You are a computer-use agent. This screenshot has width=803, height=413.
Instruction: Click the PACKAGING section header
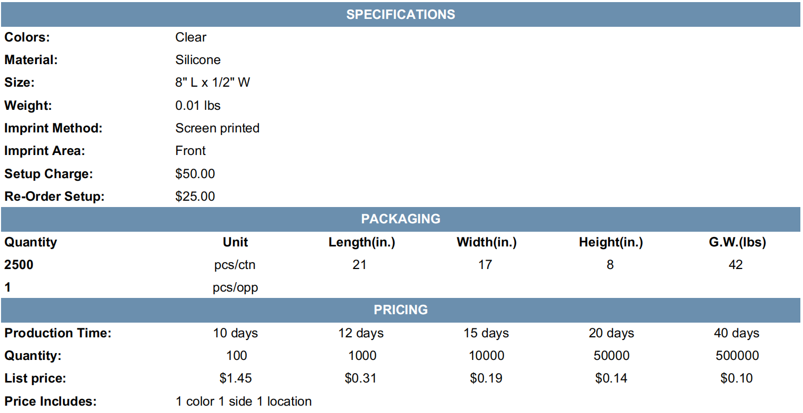pyautogui.click(x=400, y=219)
